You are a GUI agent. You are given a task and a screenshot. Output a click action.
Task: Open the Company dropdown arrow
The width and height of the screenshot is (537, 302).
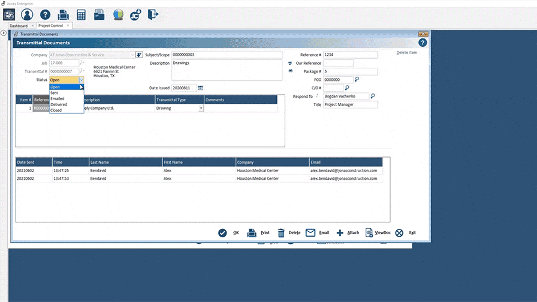tap(132, 55)
